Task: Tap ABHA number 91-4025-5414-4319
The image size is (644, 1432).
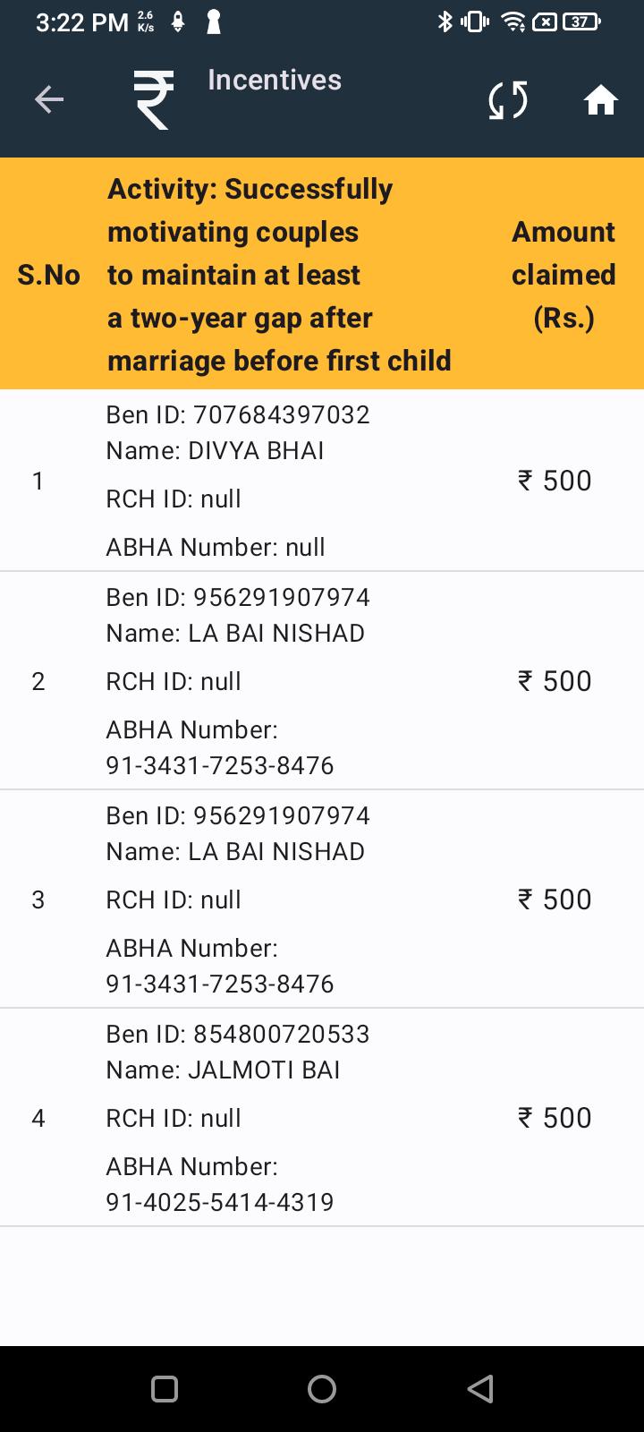Action: pyautogui.click(x=220, y=1202)
